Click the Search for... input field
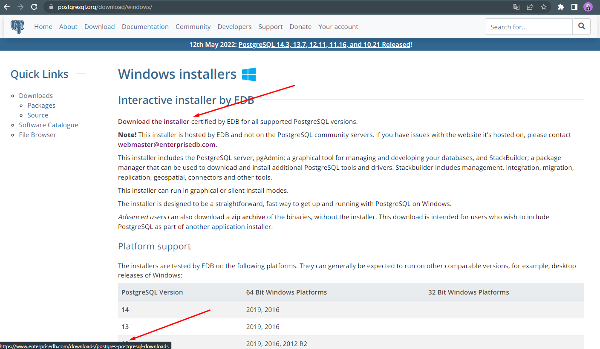The height and width of the screenshot is (349, 600). (529, 27)
